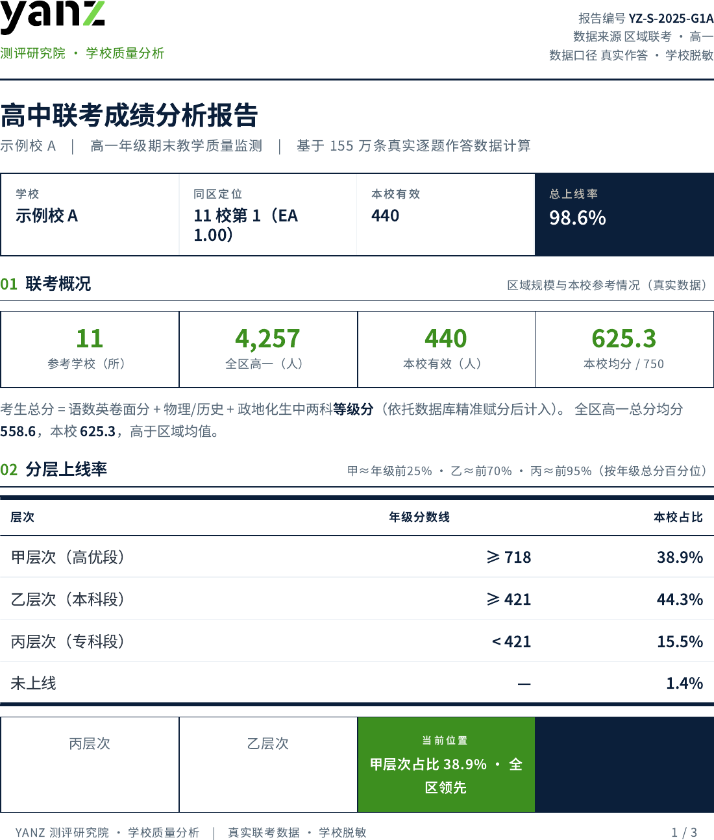The height and width of the screenshot is (840, 714).
Task: Click section heading 02 分层上线率
Action: click(54, 469)
